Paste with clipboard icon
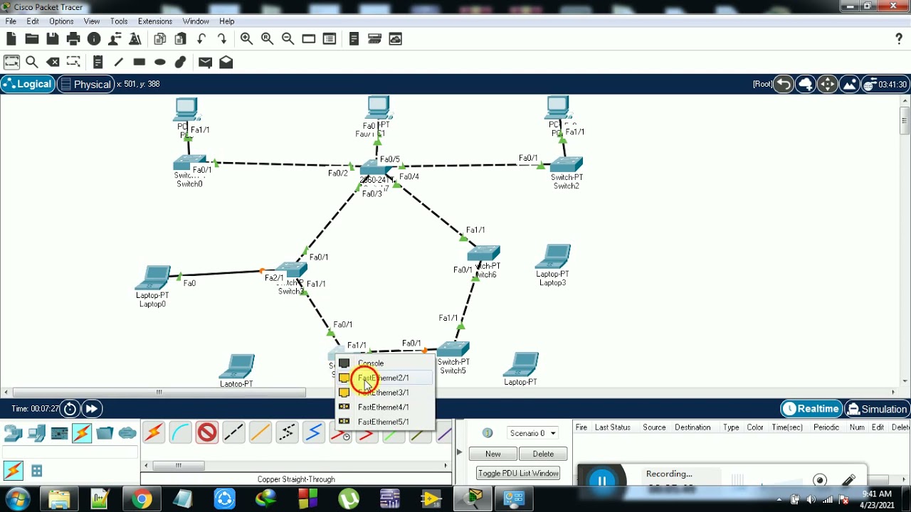Image resolution: width=911 pixels, height=512 pixels. [x=181, y=39]
